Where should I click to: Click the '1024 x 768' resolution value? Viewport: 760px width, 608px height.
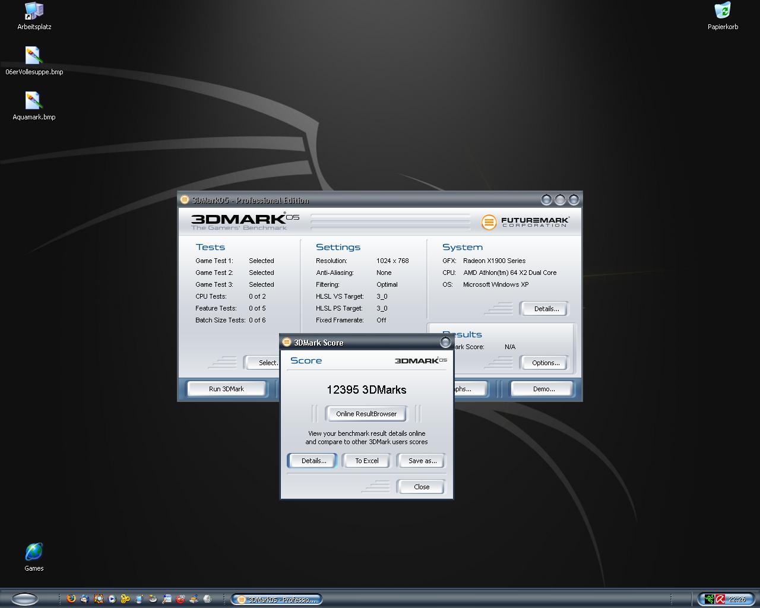pos(392,261)
